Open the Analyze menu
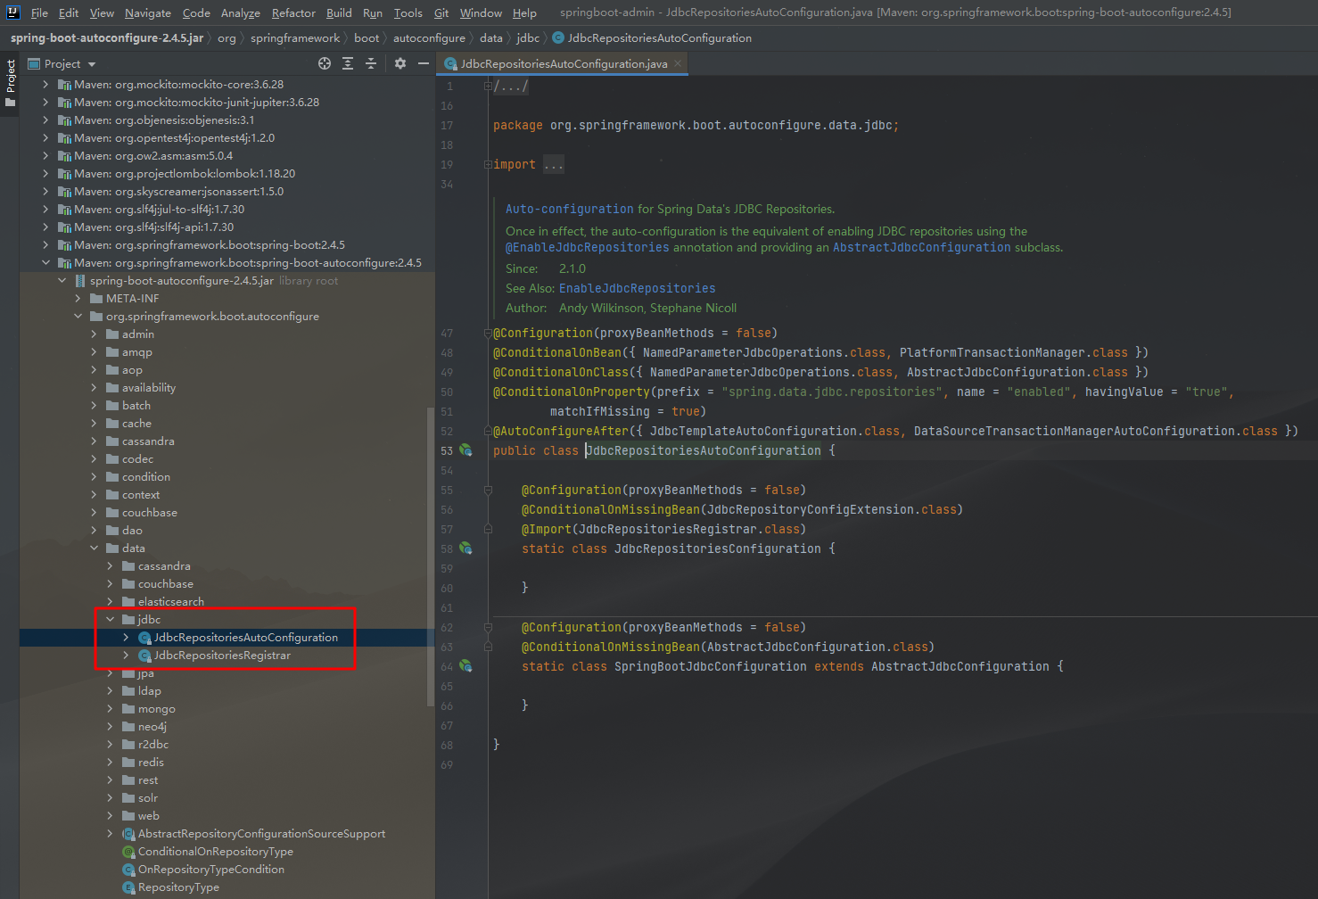 [x=241, y=12]
